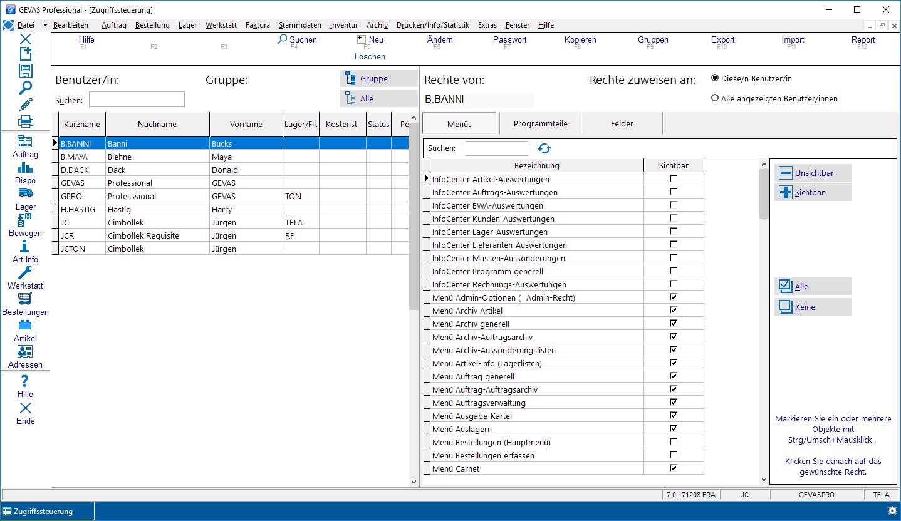Switch to the Felder tab
The height and width of the screenshot is (521, 901).
tap(622, 124)
